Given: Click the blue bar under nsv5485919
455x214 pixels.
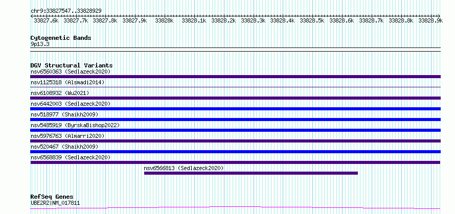Looking at the screenshot, I should click(236, 130).
